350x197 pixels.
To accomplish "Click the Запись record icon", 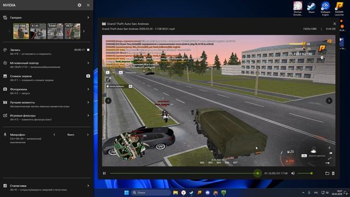I will point(5,50).
